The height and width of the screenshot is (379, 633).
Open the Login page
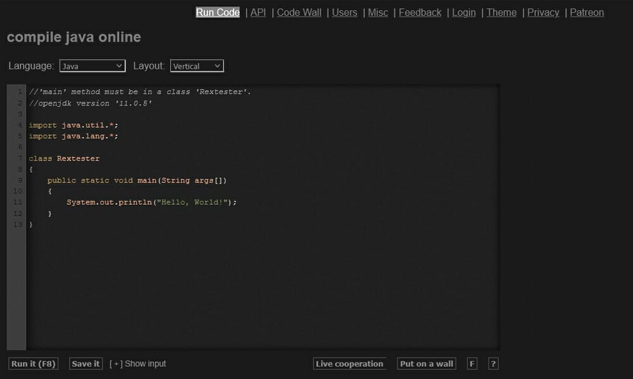tap(464, 13)
